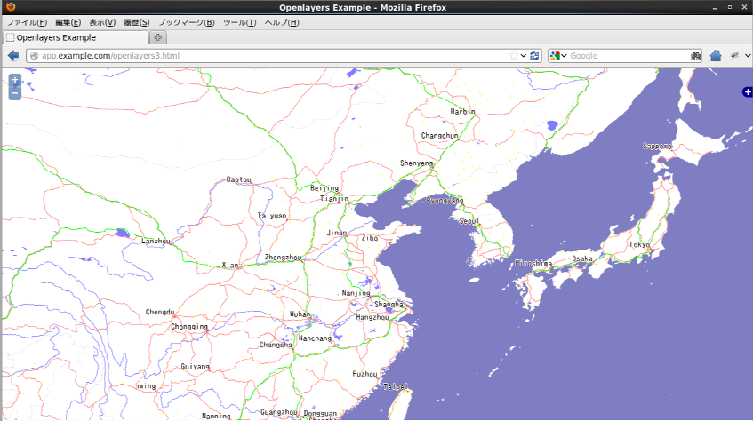Open the ヘルプ (Help) menu
This screenshot has width=753, height=421.
[281, 22]
